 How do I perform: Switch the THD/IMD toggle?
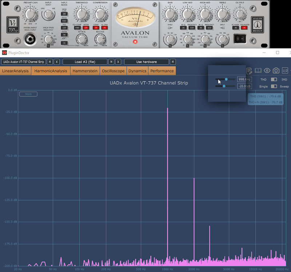coord(274,79)
